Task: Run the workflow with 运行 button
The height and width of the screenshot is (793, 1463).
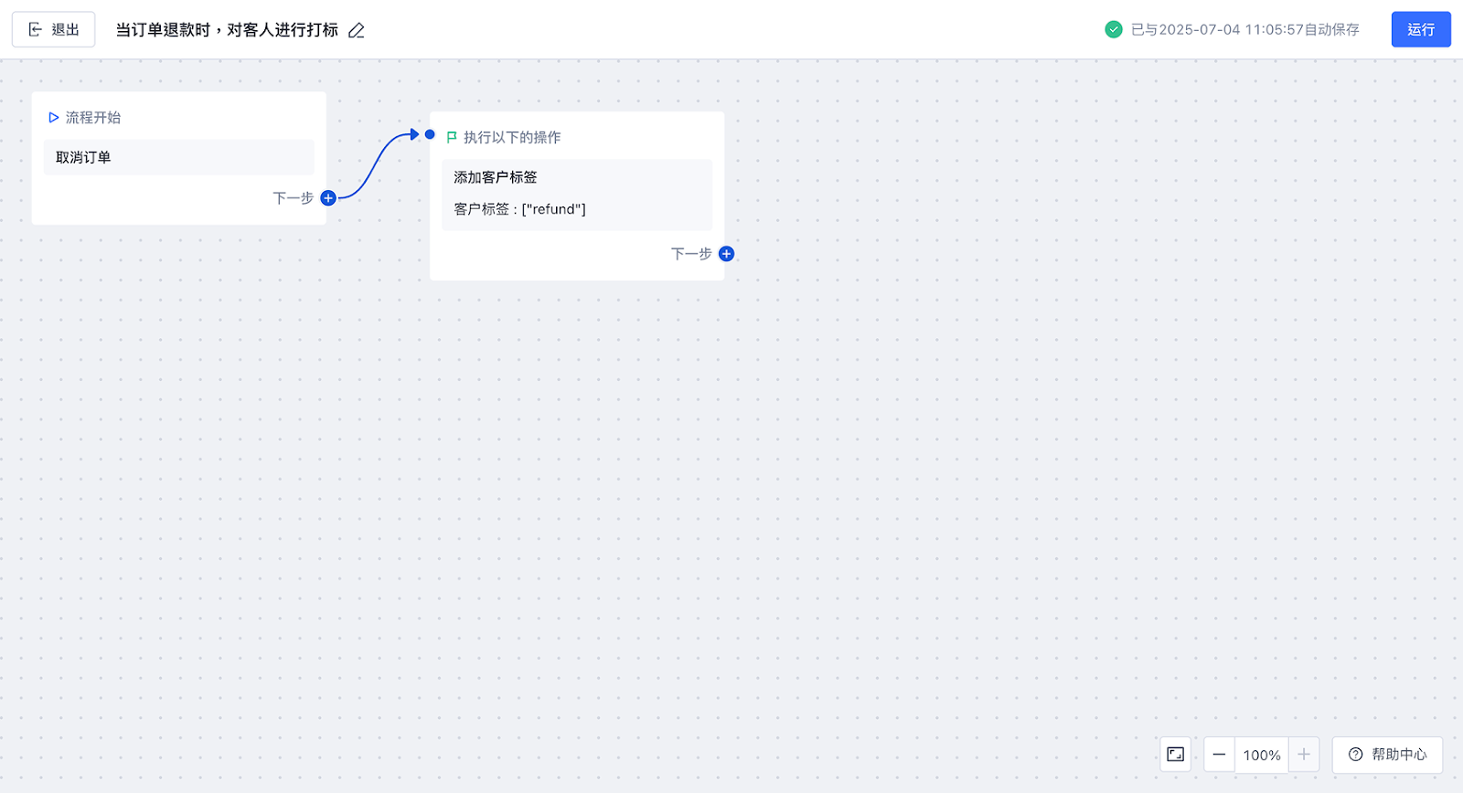Action: 1421,29
